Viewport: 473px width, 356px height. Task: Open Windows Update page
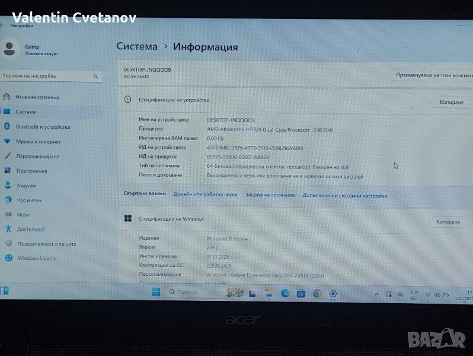click(x=37, y=258)
